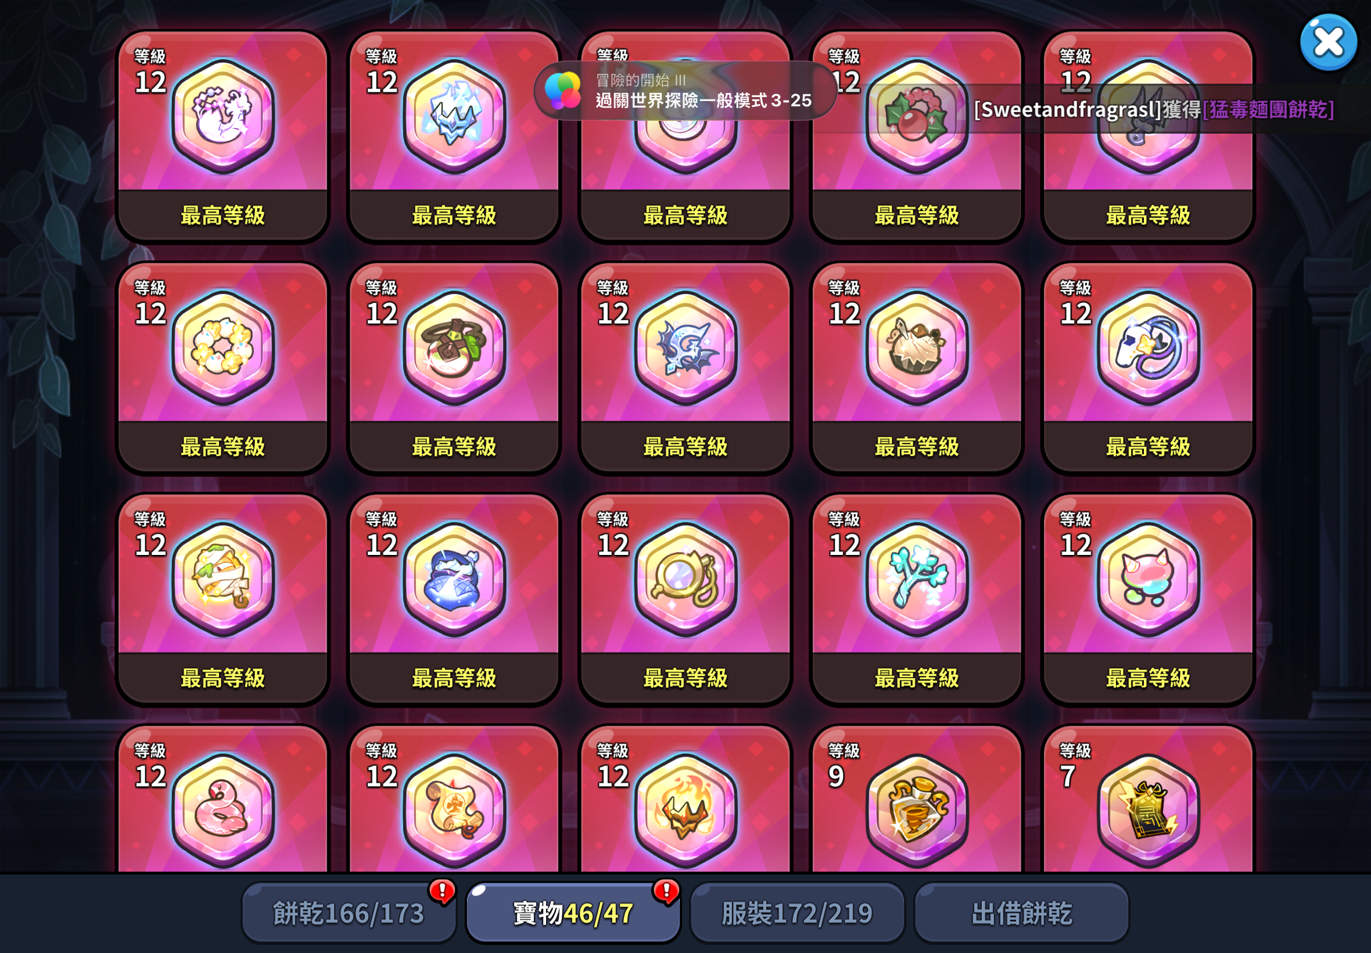The image size is (1371, 953).
Task: Close the treasure list with X button
Action: (1329, 42)
